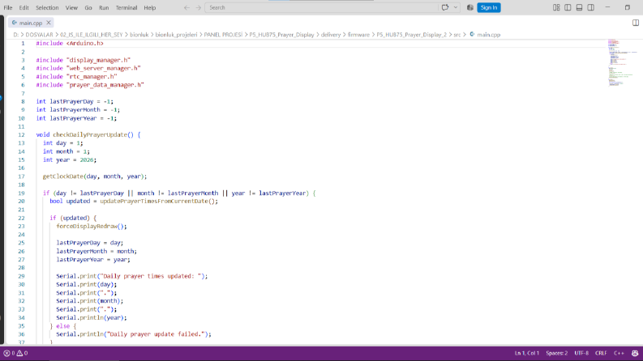Viewport: 643px width, 361px height.
Task: Expand the firmware breadcrumb folder
Action: click(x=358, y=35)
